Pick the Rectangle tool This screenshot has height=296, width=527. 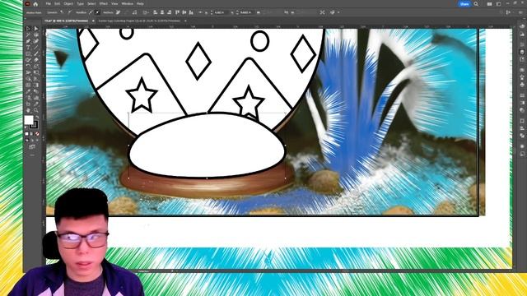(x=29, y=53)
